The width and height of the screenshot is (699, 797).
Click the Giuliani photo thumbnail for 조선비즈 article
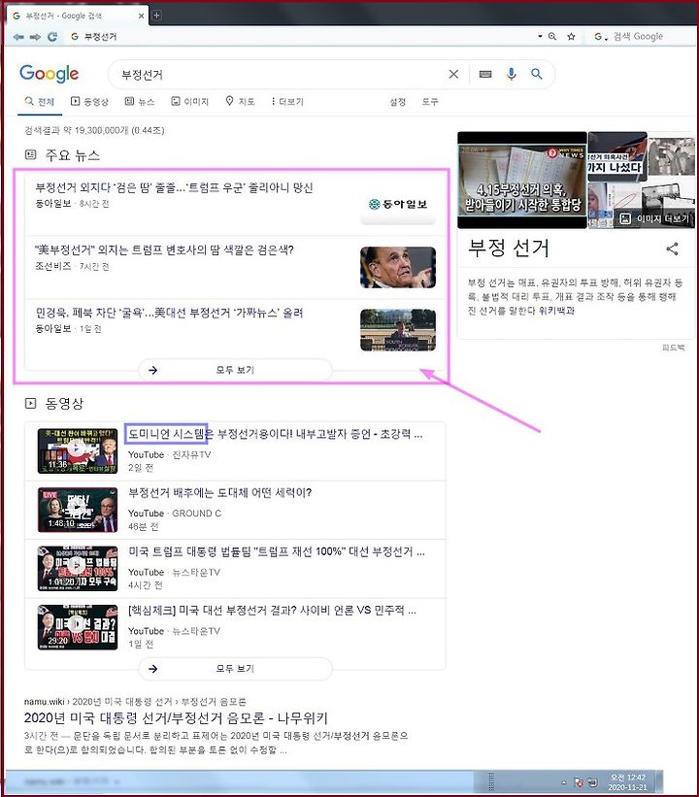coord(398,267)
